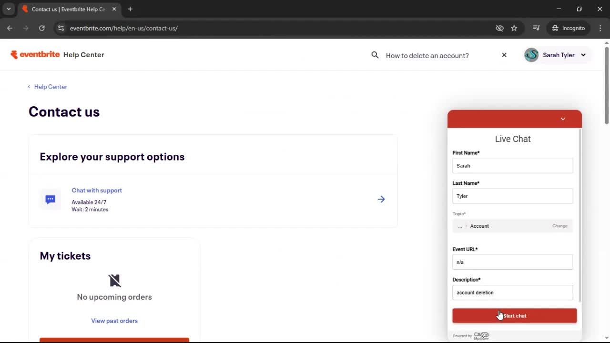This screenshot has height=343, width=610.
Task: Click the search magnifier icon
Action: click(x=375, y=55)
